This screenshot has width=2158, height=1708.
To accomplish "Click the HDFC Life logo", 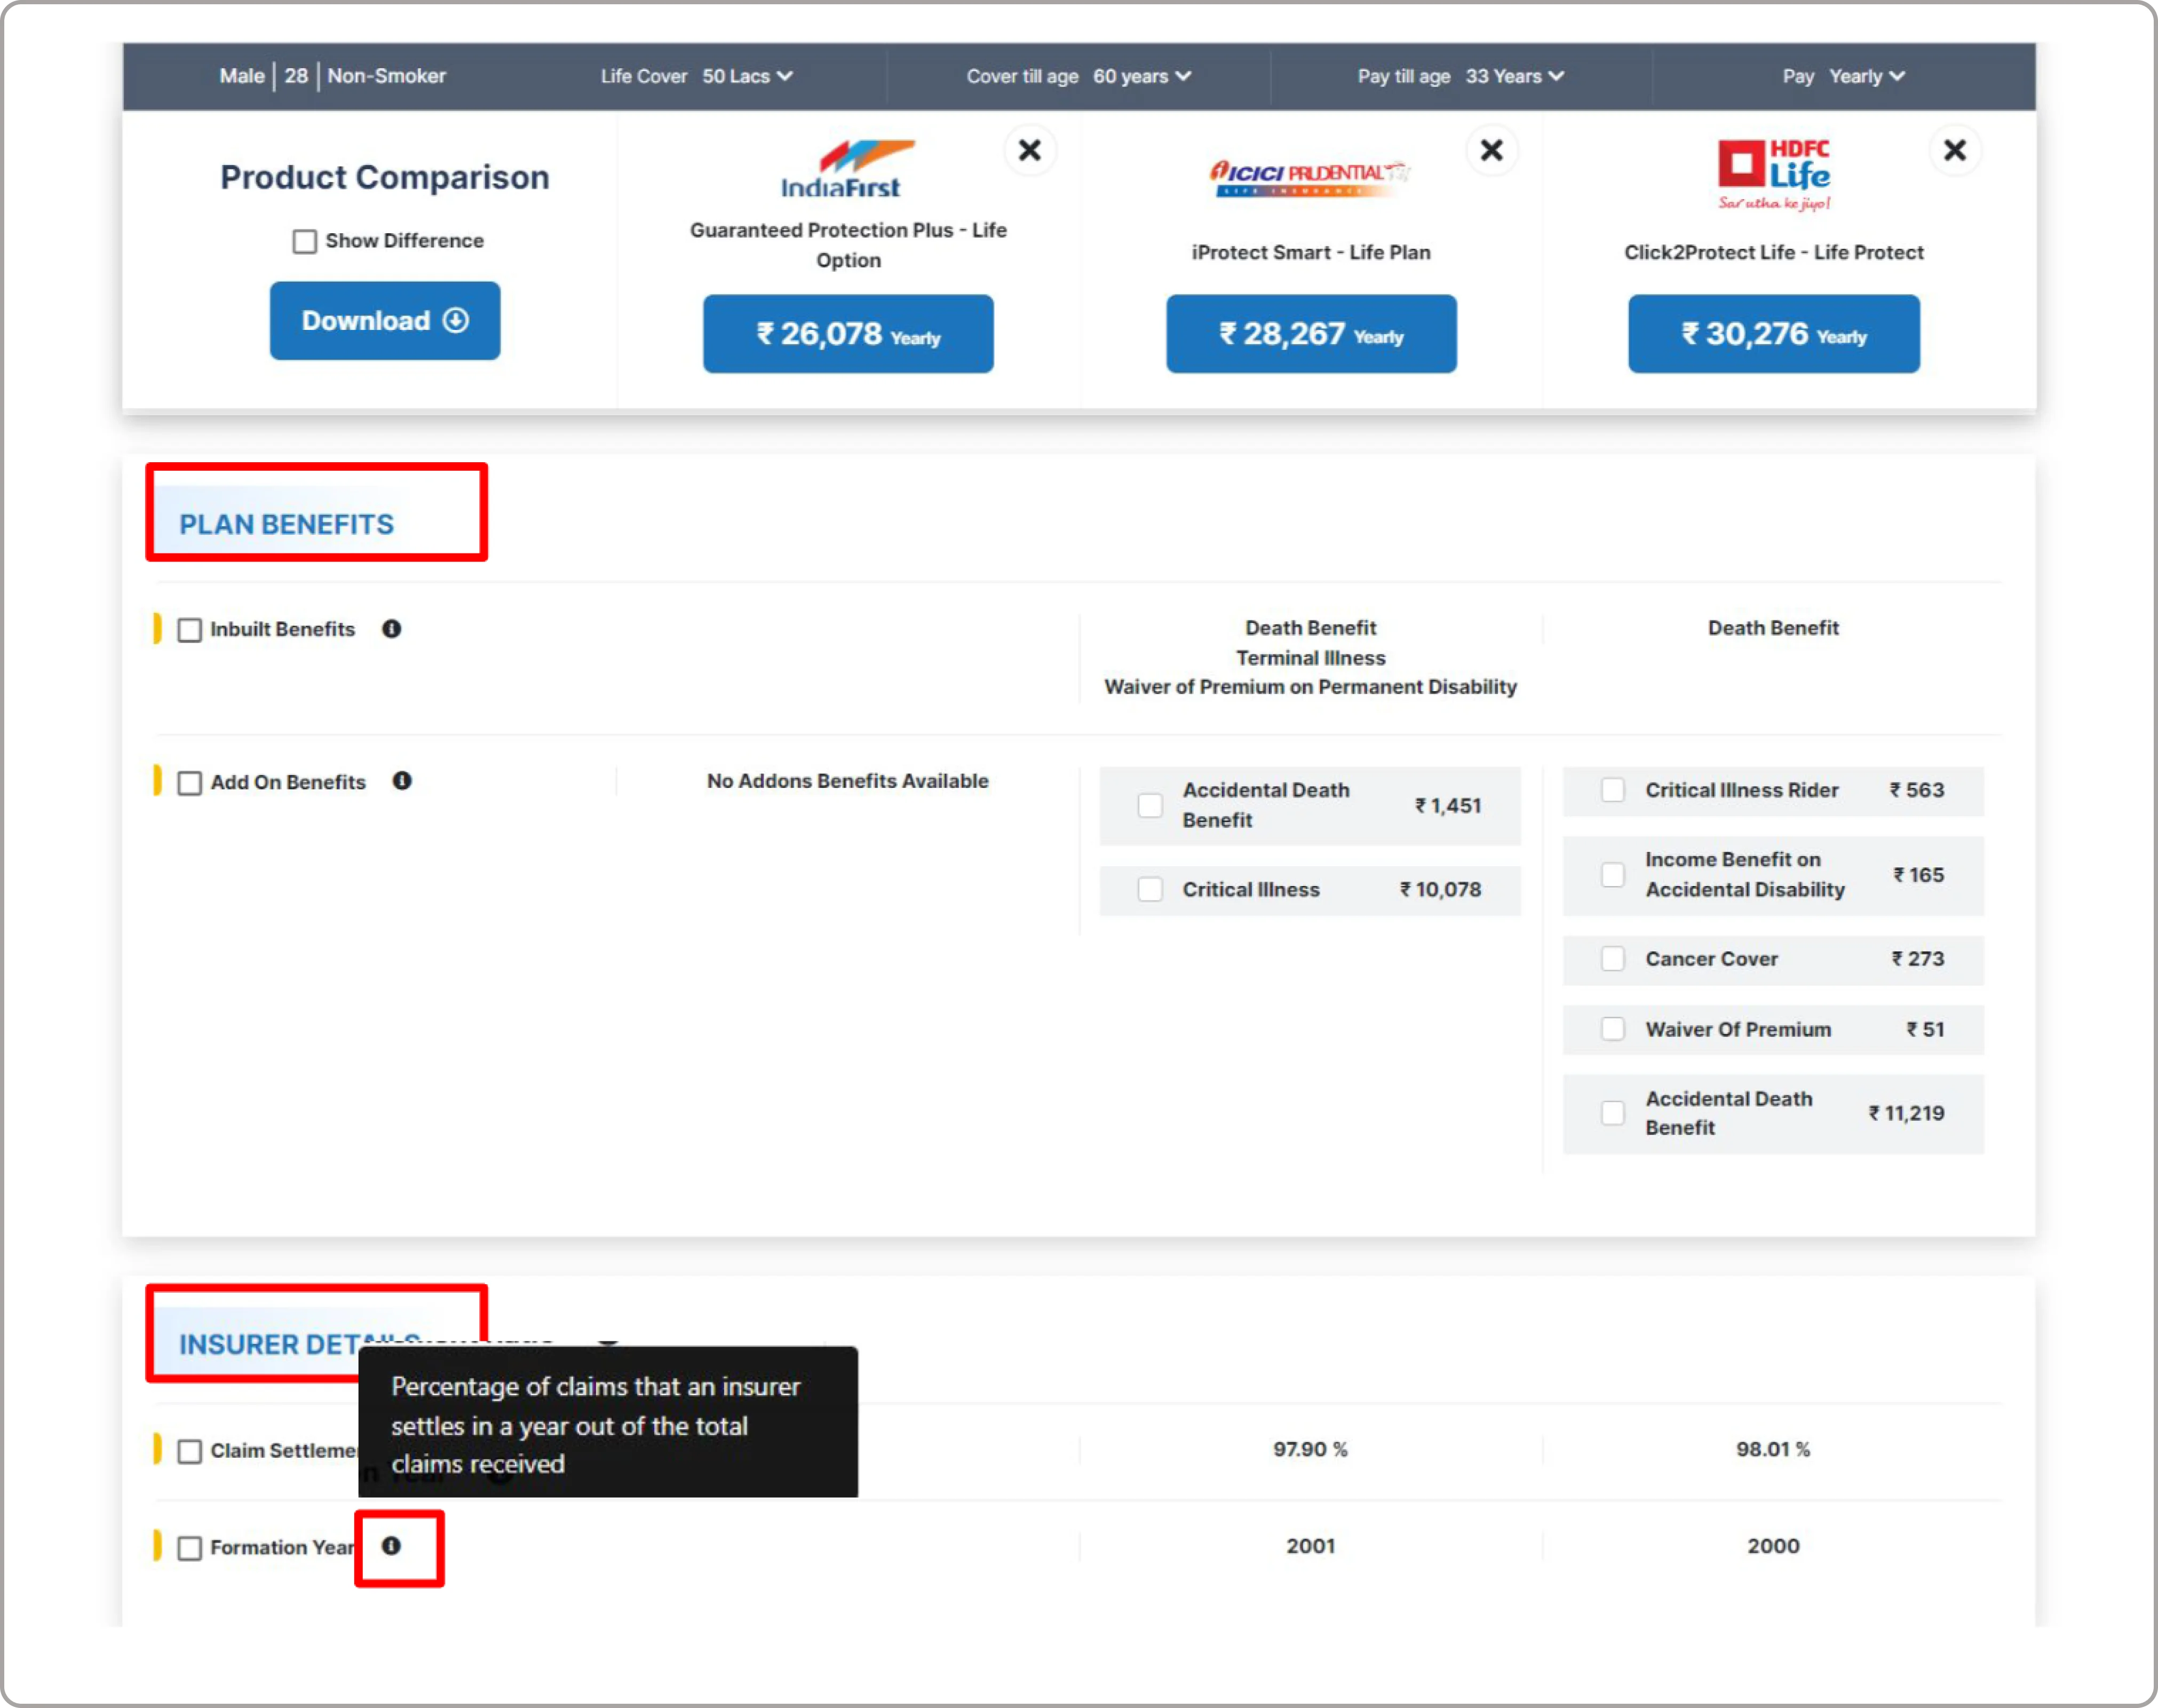I will coord(1773,175).
